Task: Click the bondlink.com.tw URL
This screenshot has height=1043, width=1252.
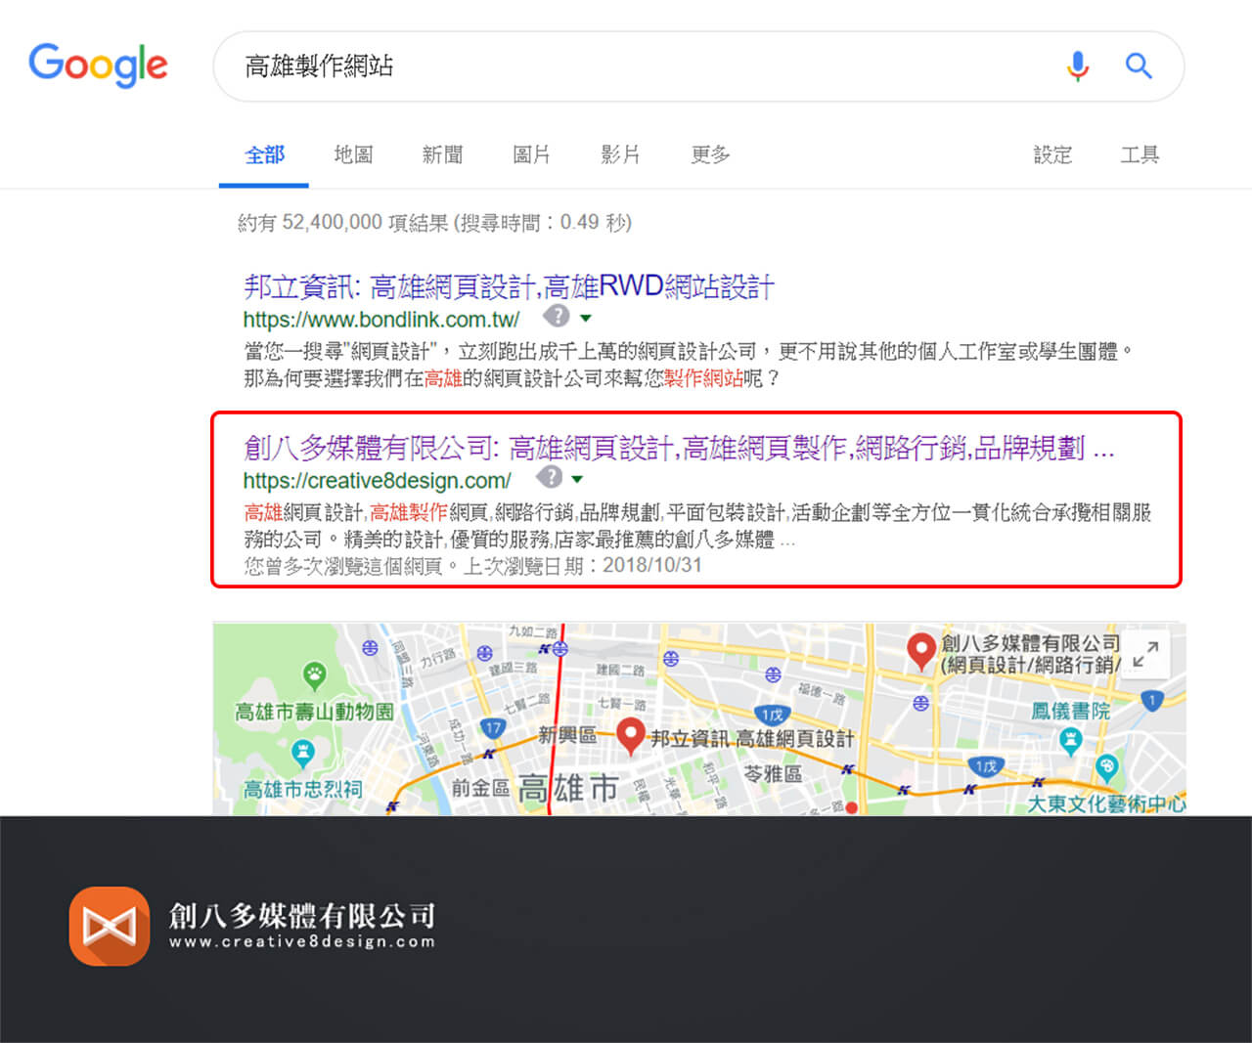Action: pos(381,319)
